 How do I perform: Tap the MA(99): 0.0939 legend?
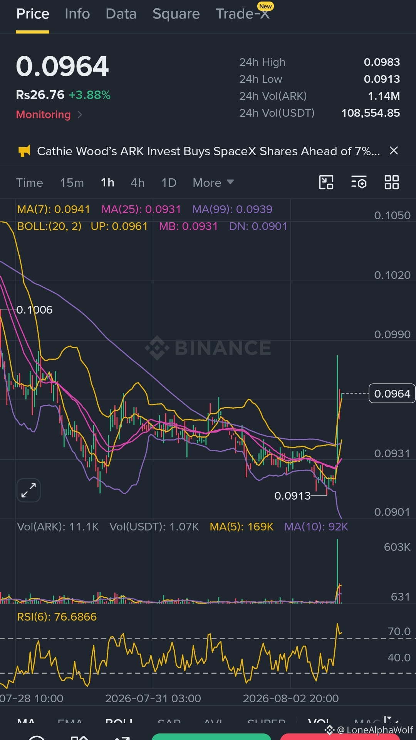coord(232,209)
